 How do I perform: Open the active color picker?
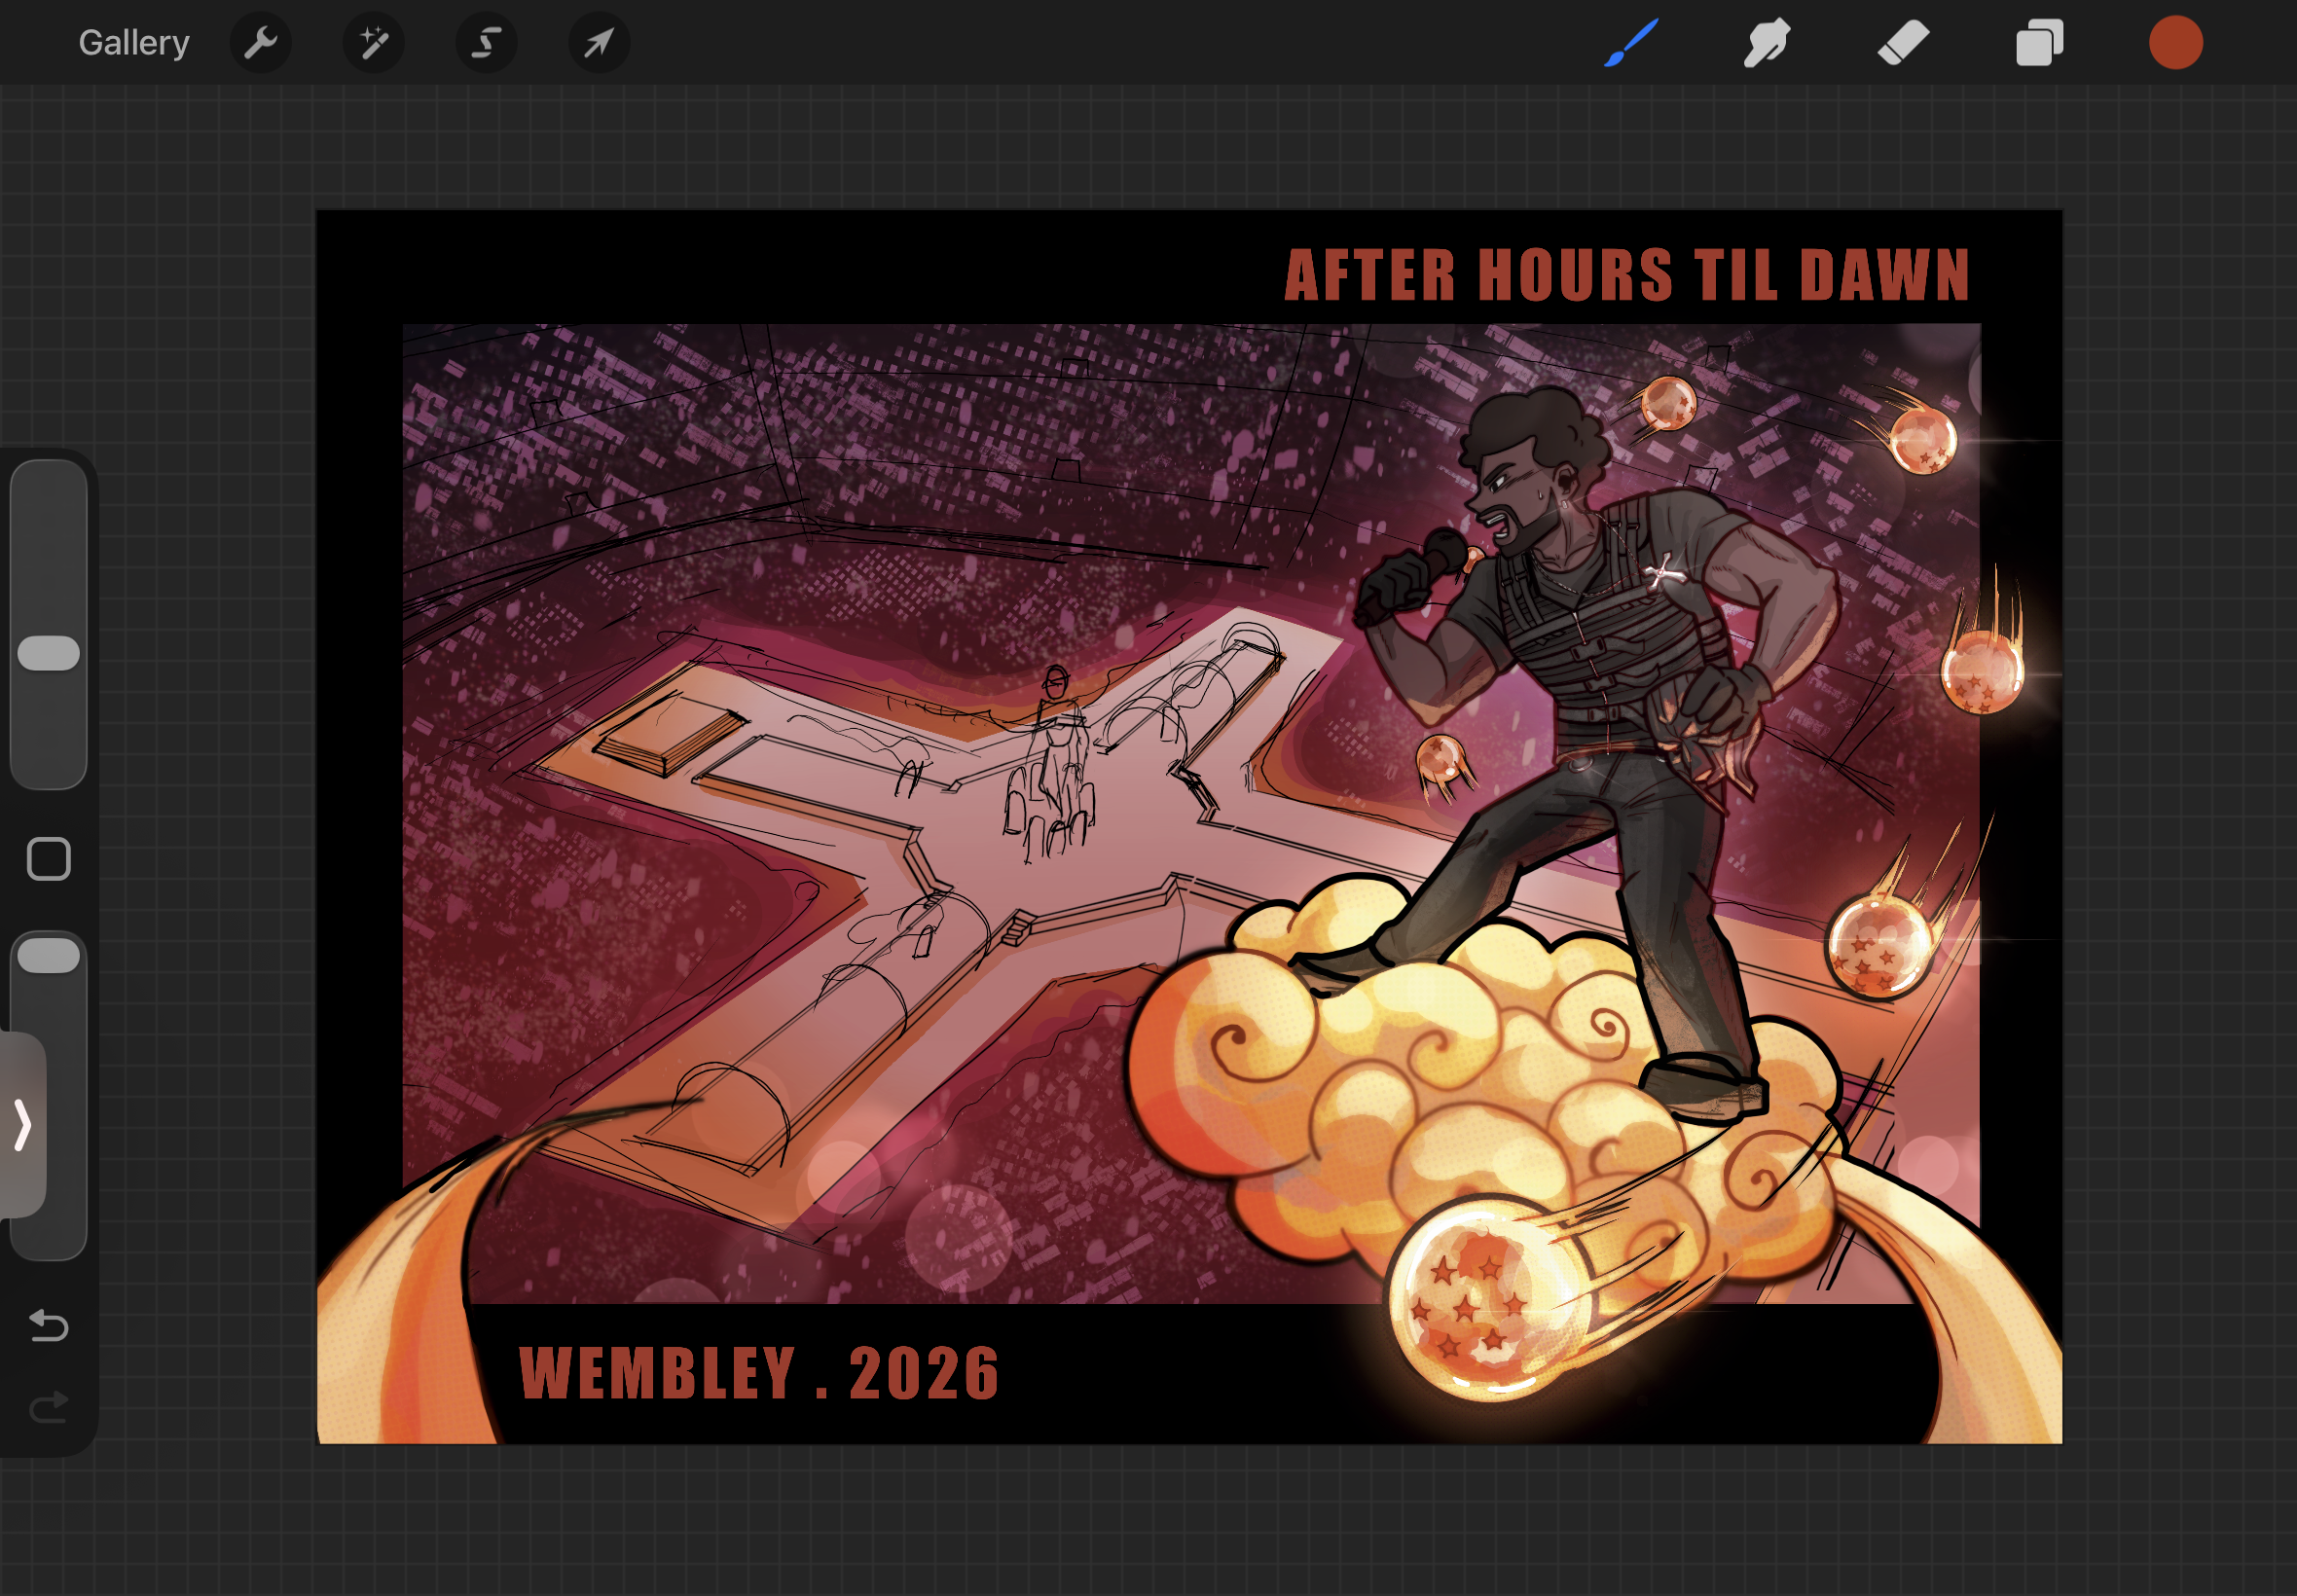click(x=2175, y=43)
